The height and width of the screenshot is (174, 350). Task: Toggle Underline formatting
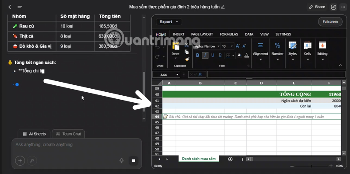tap(213, 56)
